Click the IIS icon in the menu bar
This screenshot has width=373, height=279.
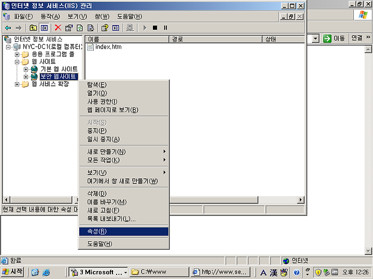coord(7,17)
